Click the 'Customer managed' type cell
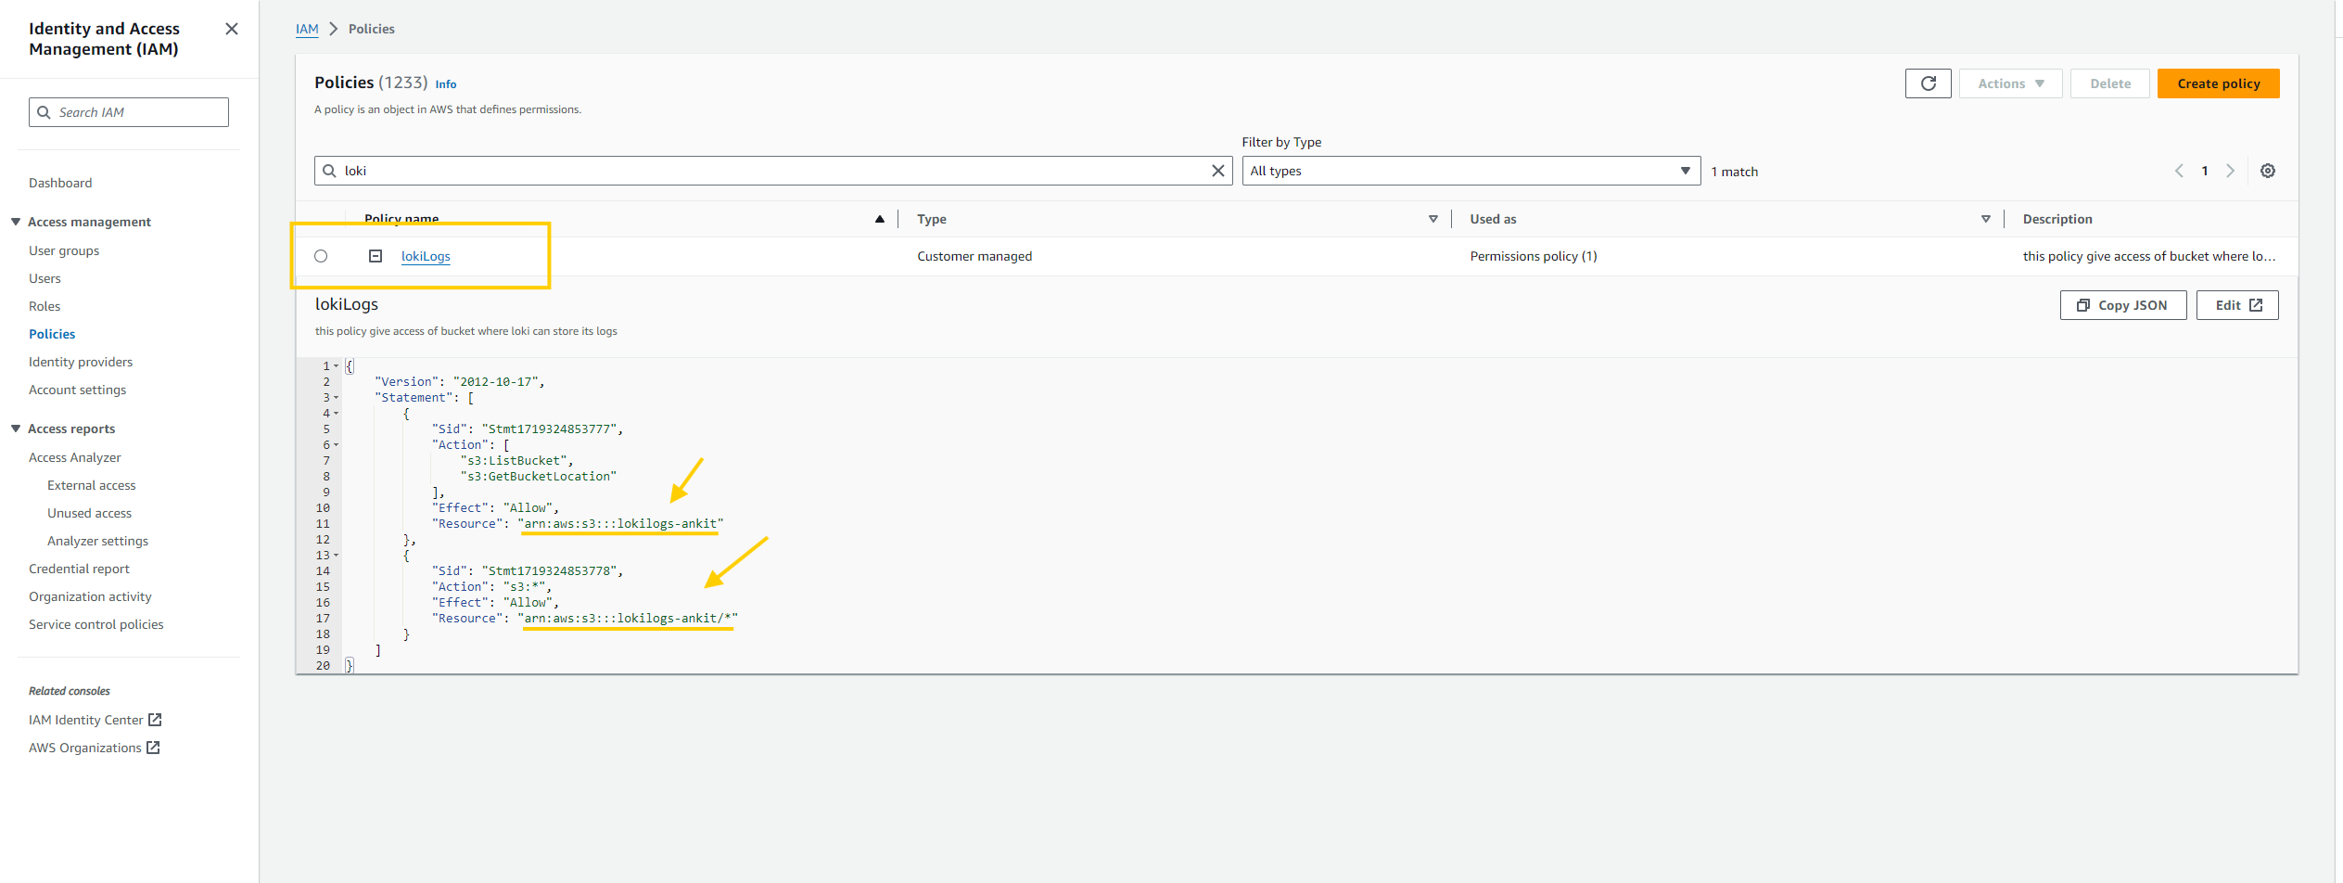Viewport: 2343px width, 883px height. coord(974,256)
